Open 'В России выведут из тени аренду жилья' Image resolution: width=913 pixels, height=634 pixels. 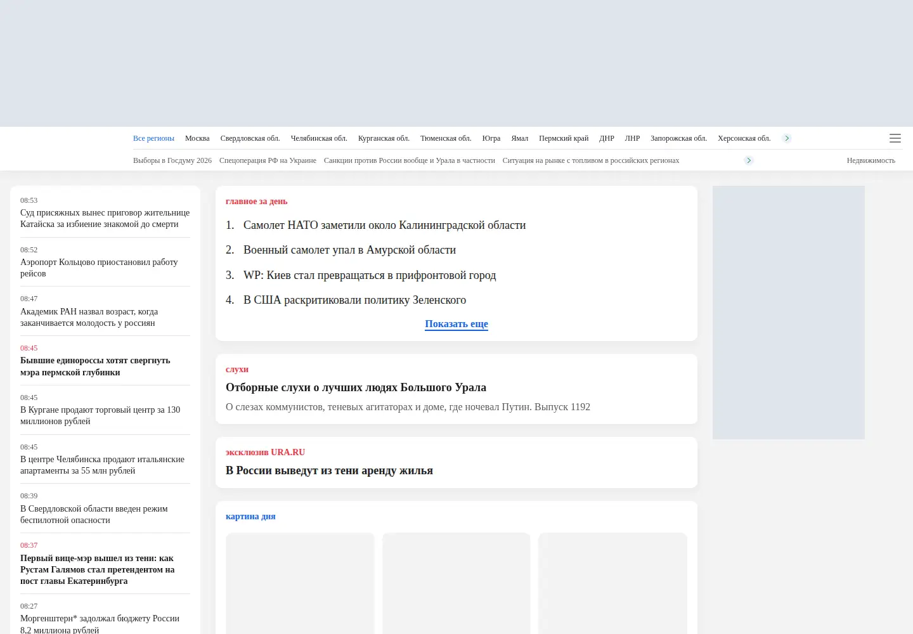[x=329, y=470]
